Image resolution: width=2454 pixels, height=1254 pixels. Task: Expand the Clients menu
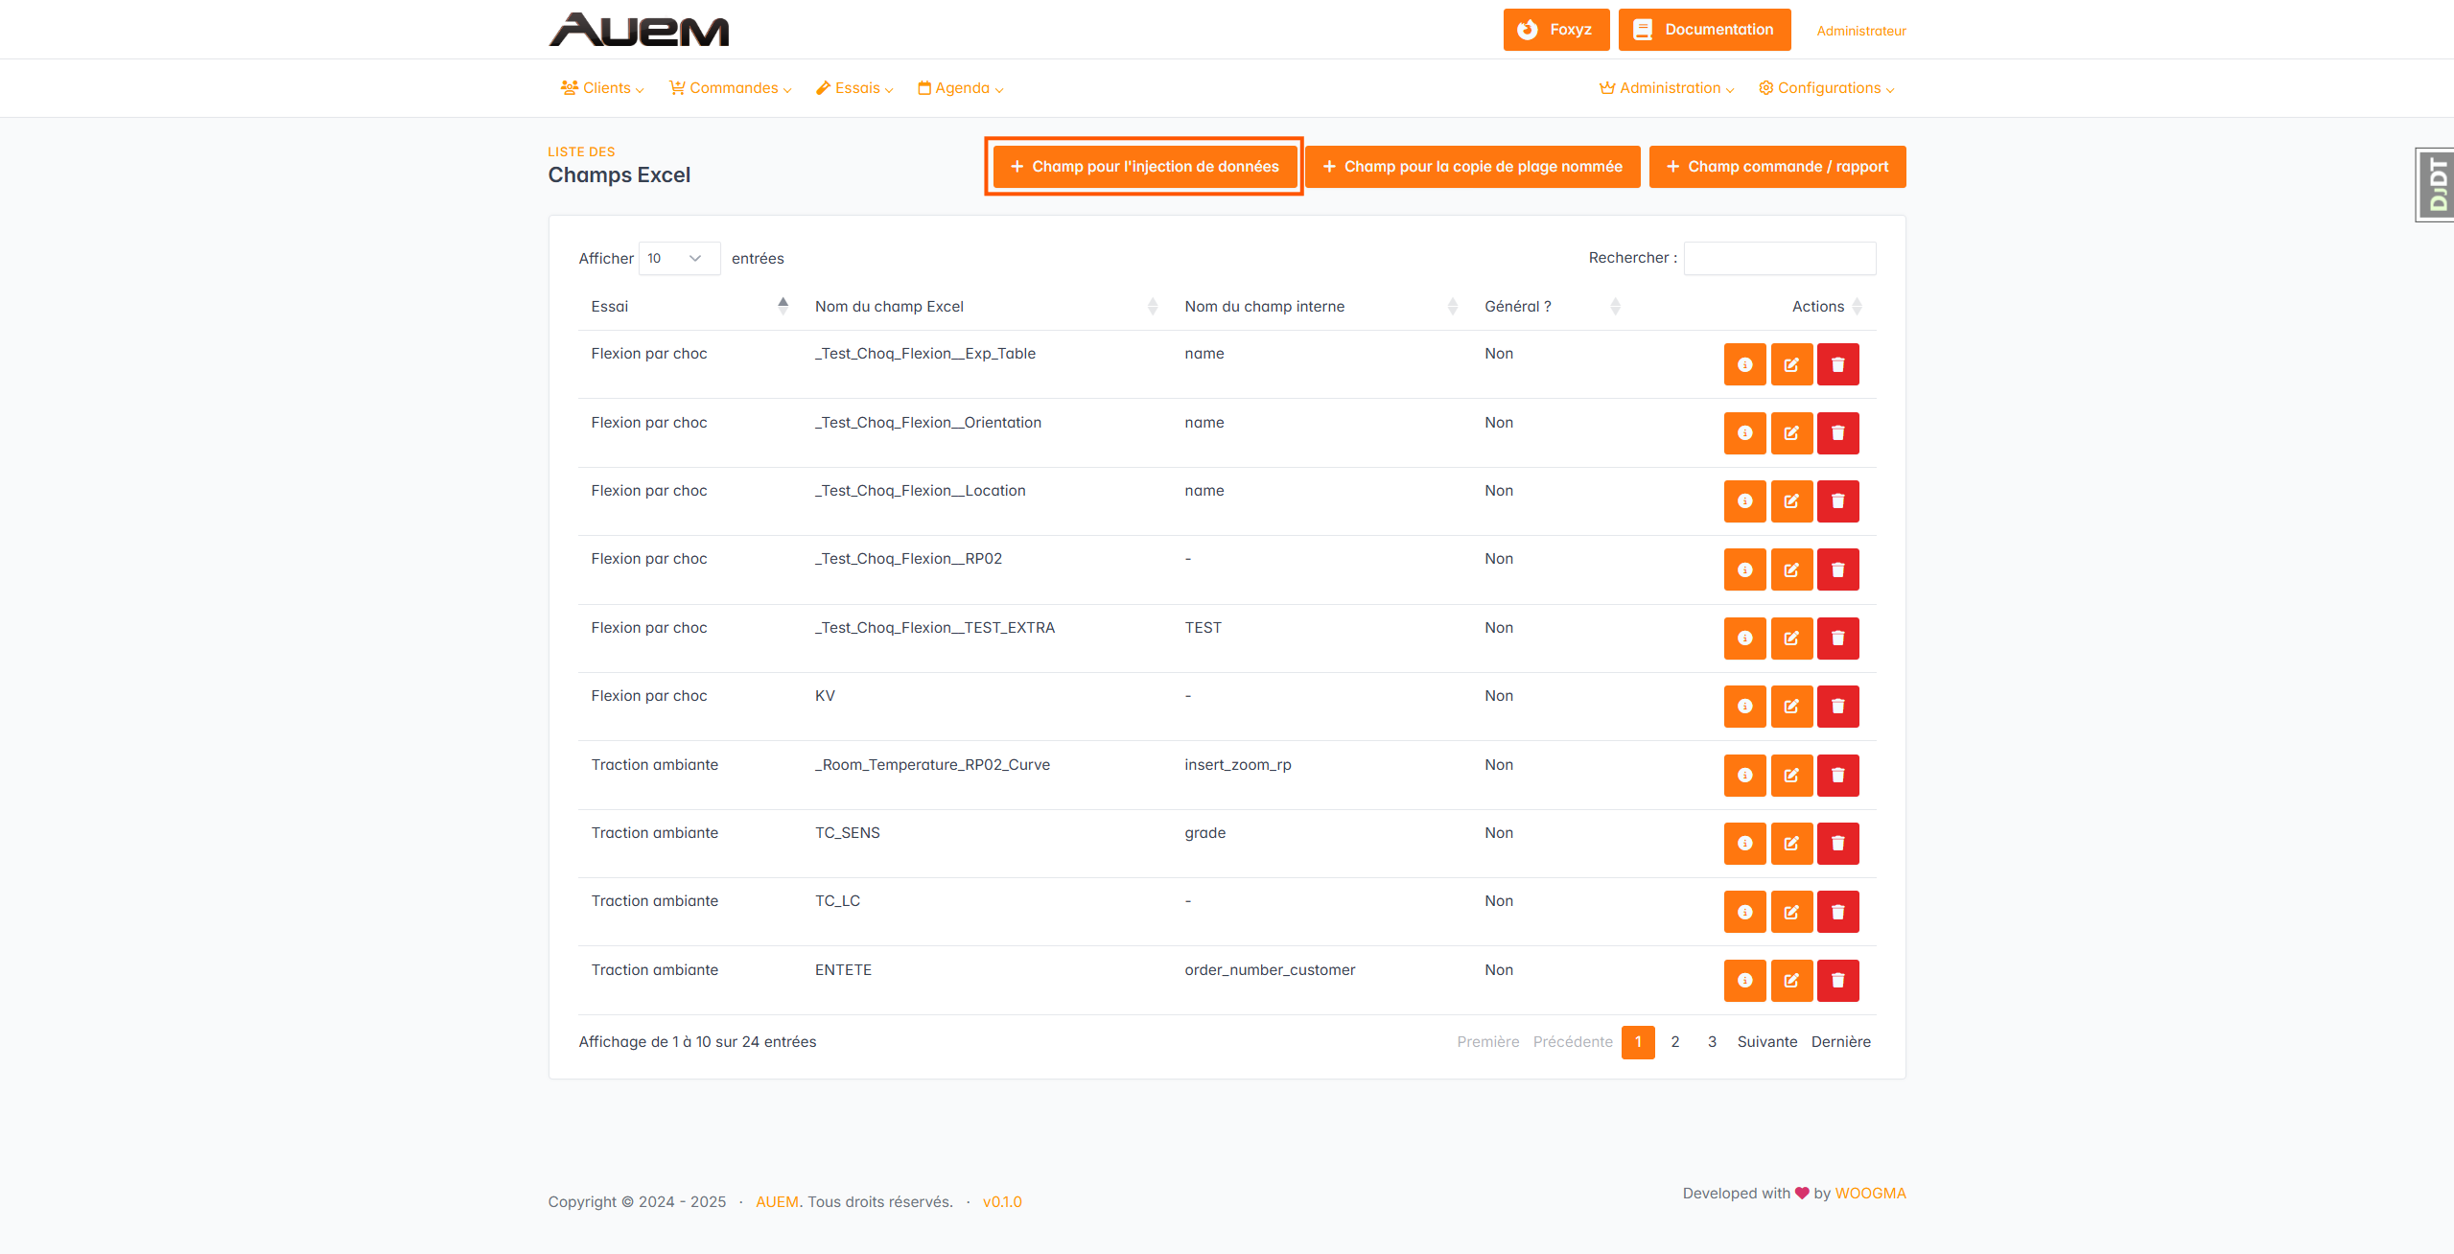[602, 88]
